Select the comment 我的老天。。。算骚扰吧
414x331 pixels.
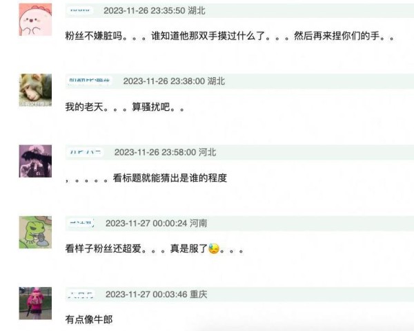tap(125, 107)
